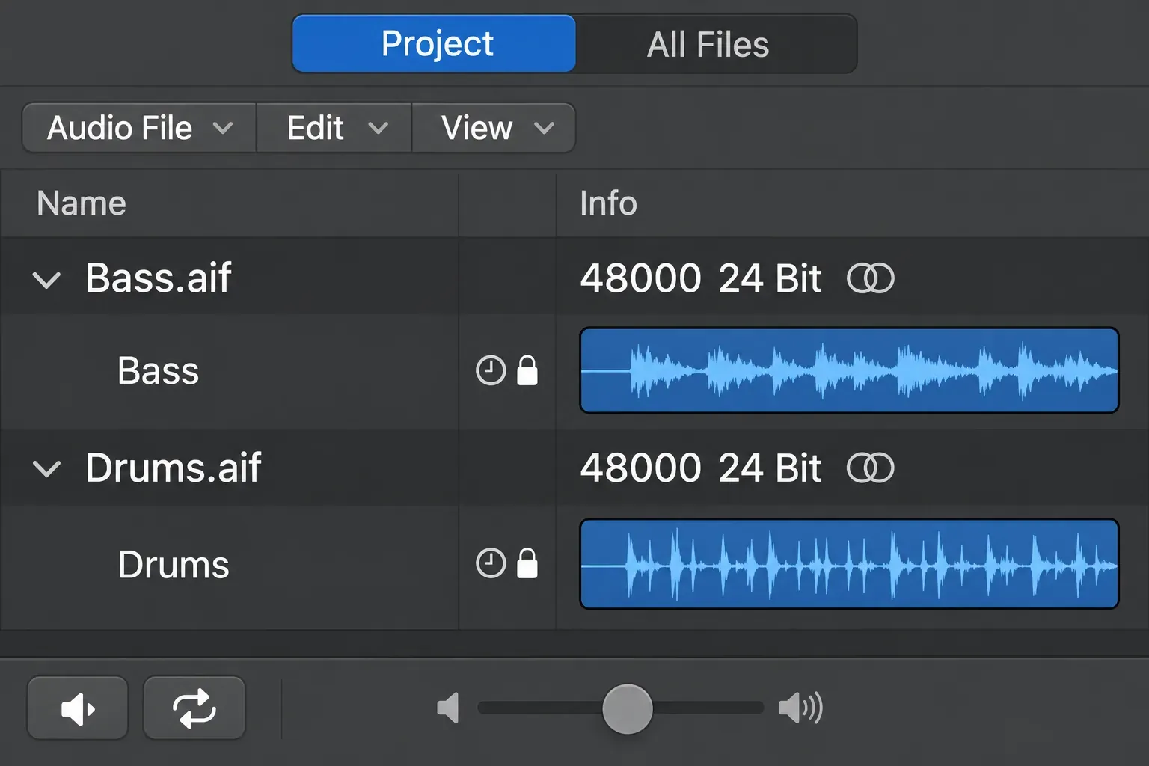Click the Drums waveform thumbnail
Viewport: 1149px width, 766px height.
pos(849,564)
